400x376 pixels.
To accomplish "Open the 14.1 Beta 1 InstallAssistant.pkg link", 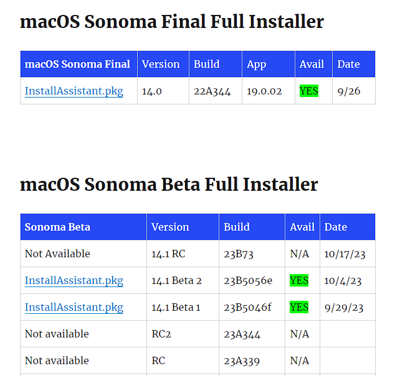I will tap(74, 307).
